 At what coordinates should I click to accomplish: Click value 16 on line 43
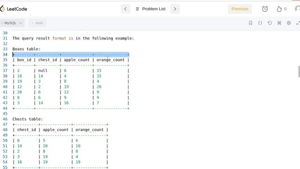(66, 103)
